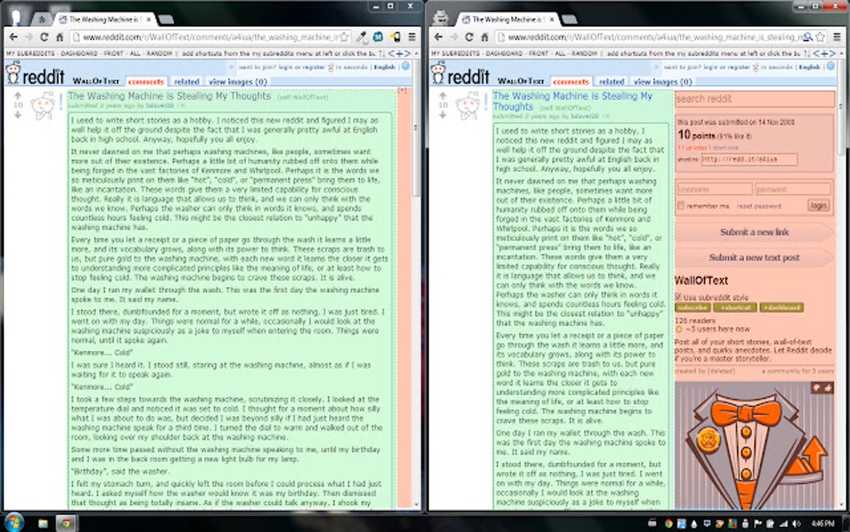Uncheck the 'Use subreddit style' box
The image size is (850, 532).
[678, 297]
